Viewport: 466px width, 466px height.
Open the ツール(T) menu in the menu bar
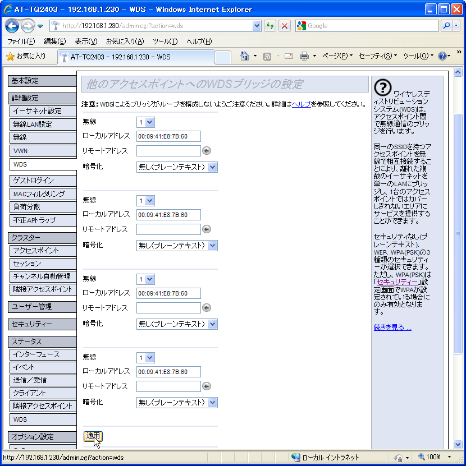[165, 41]
